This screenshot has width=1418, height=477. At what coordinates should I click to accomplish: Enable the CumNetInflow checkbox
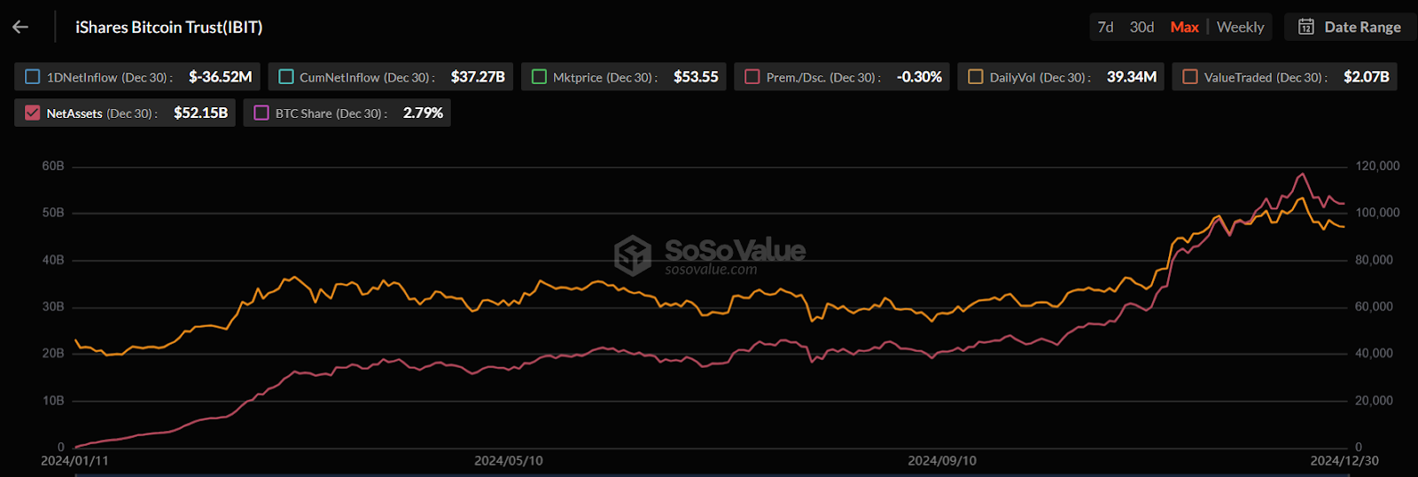pos(286,77)
